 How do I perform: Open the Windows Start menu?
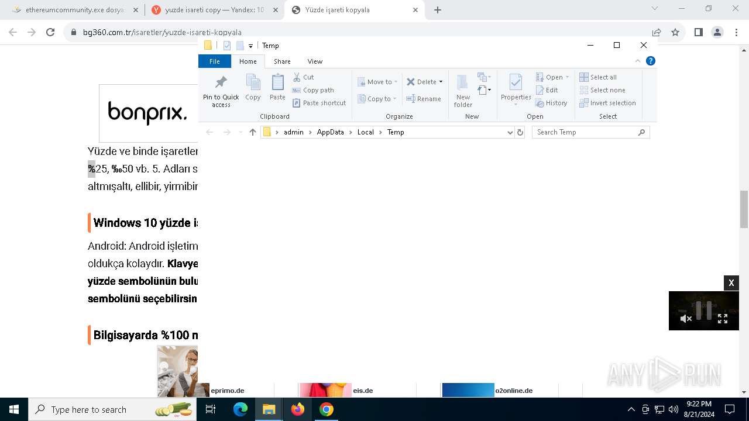(14, 409)
